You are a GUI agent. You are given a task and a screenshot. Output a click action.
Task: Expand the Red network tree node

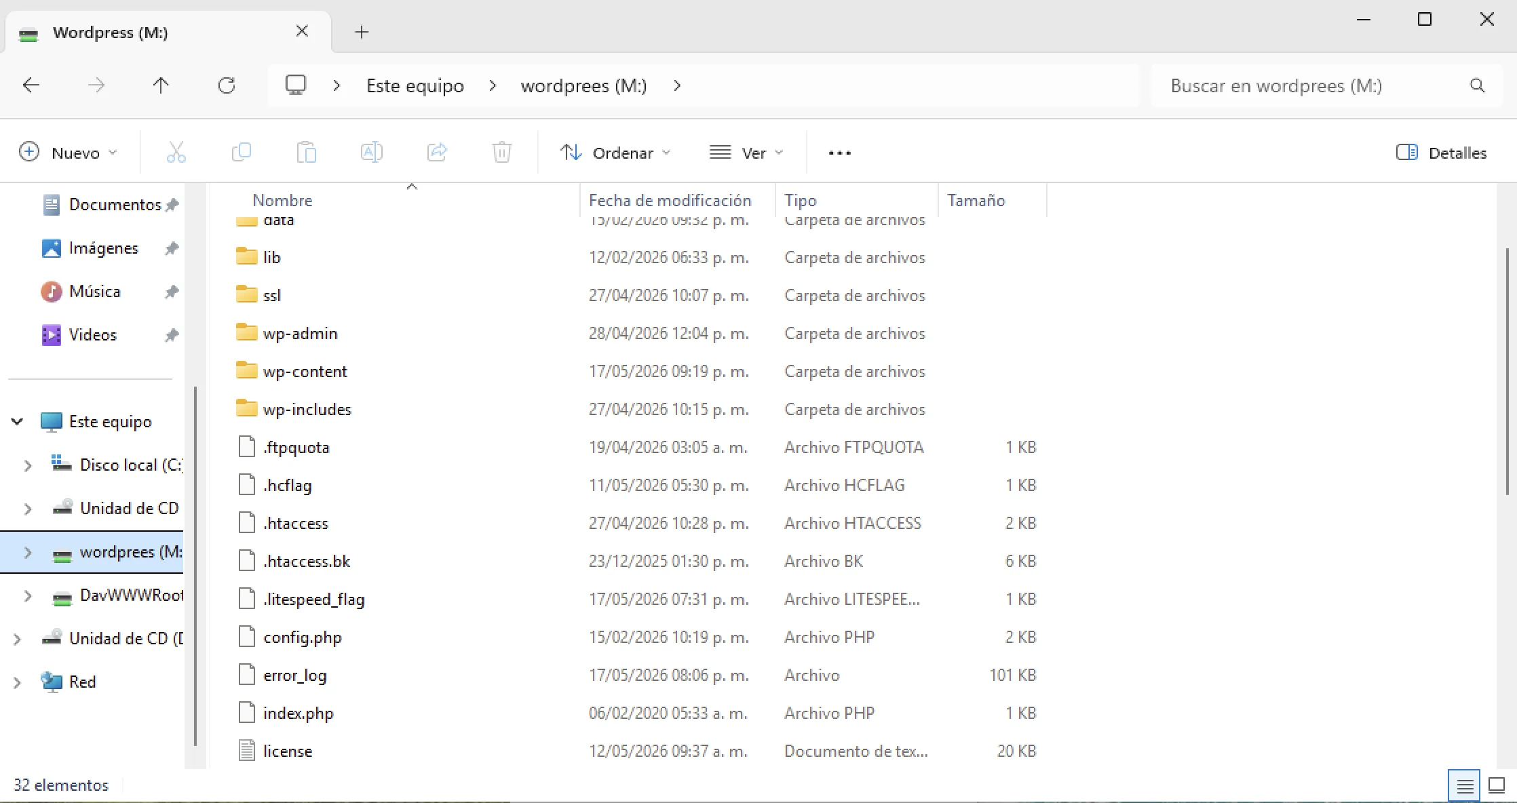[x=18, y=682]
